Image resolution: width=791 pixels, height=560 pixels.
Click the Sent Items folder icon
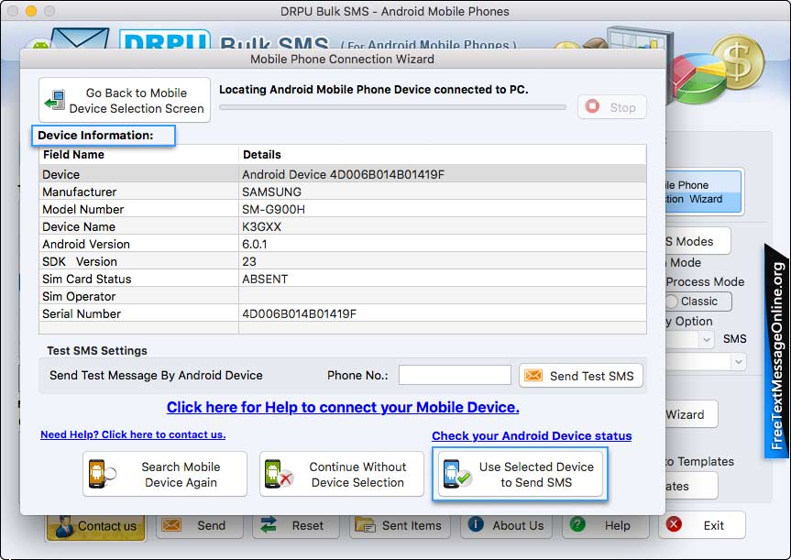pyautogui.click(x=365, y=525)
